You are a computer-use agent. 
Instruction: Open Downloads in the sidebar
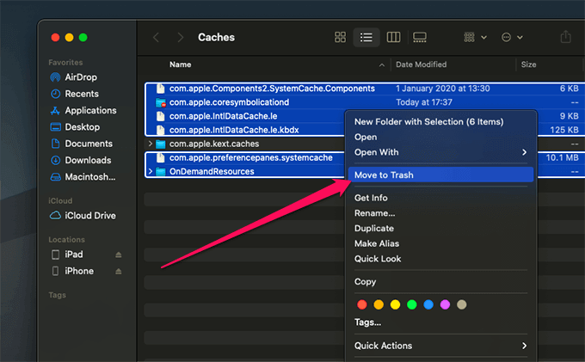tap(81, 160)
